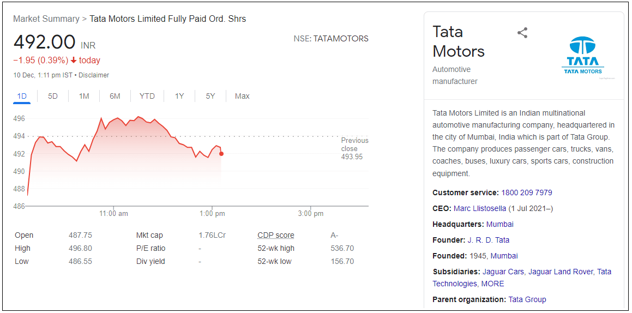The height and width of the screenshot is (313, 632).
Task: Open the J. R. D. Tata founder link
Action: [488, 240]
